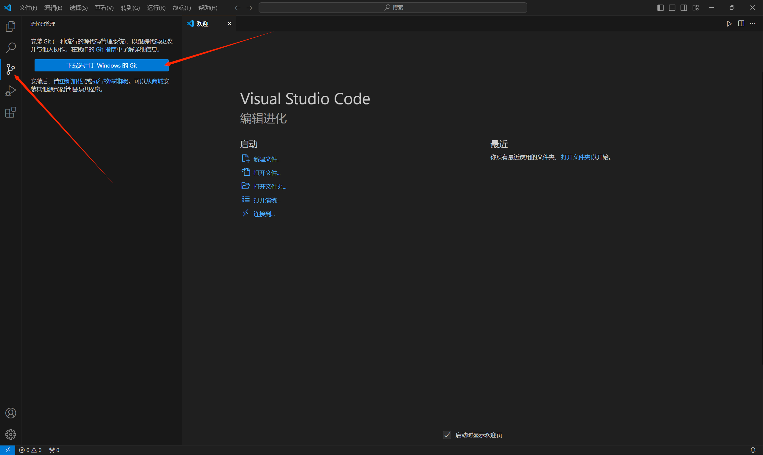
Task: Select the Source Control branch icon
Action: (x=10, y=69)
